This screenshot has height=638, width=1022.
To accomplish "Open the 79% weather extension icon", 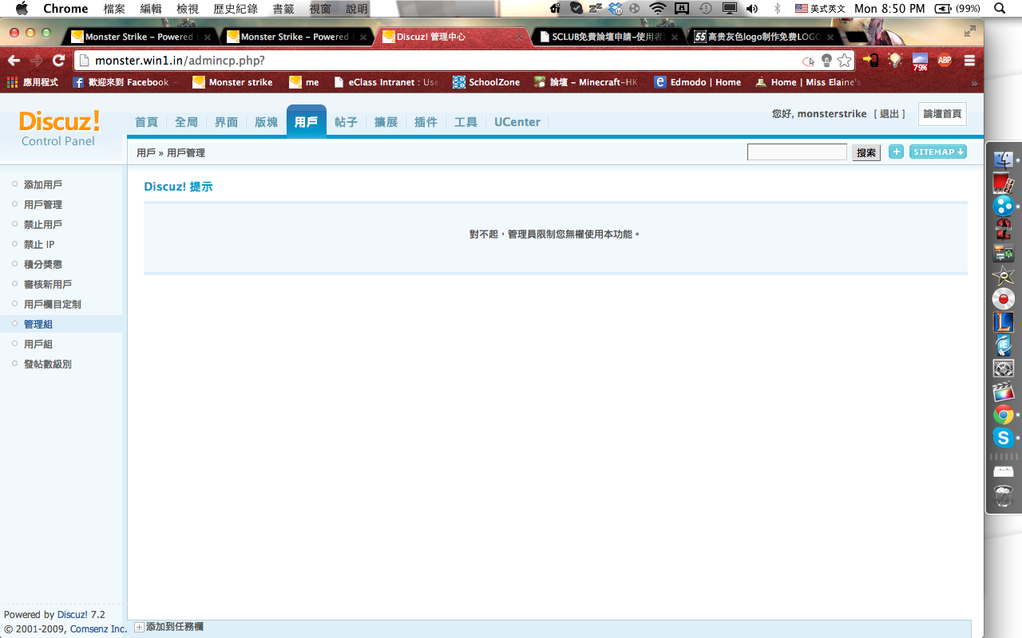I will 920,61.
